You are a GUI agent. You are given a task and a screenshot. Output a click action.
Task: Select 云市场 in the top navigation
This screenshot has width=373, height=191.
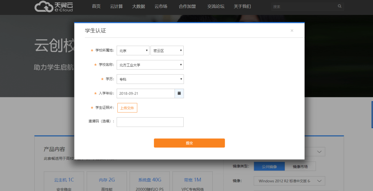tap(161, 6)
